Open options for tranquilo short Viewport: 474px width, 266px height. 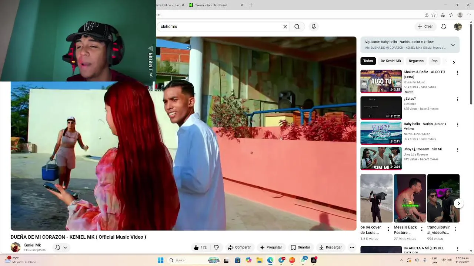(x=455, y=229)
